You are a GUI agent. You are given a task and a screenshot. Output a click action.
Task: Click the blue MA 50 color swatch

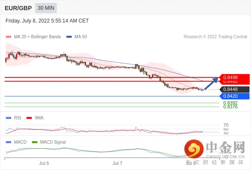(x=69, y=37)
